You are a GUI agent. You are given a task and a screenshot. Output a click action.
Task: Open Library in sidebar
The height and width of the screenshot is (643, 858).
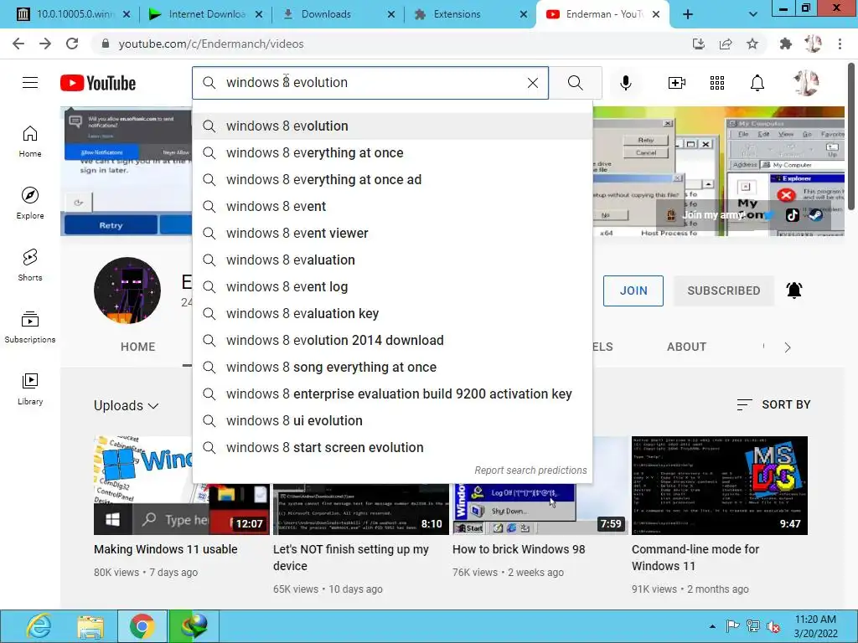tap(30, 388)
